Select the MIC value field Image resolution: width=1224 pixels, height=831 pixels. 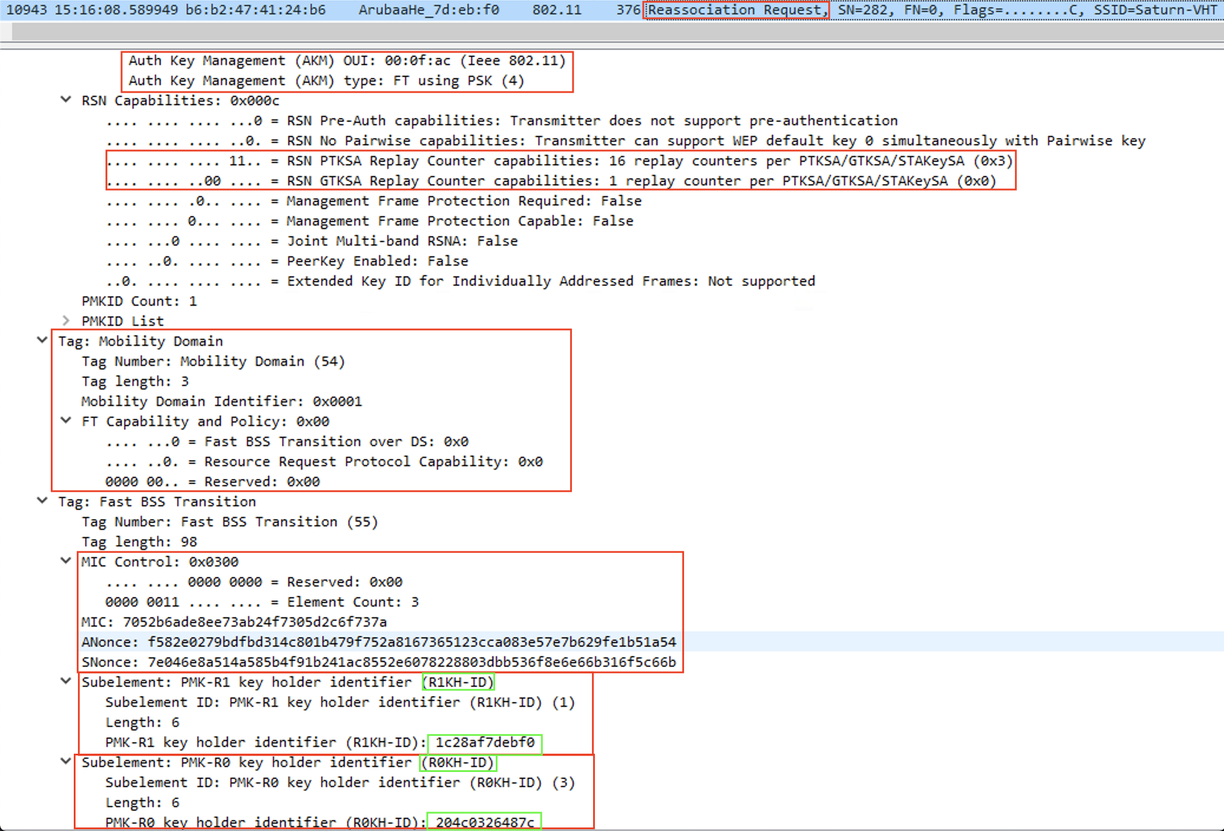pyautogui.click(x=295, y=621)
